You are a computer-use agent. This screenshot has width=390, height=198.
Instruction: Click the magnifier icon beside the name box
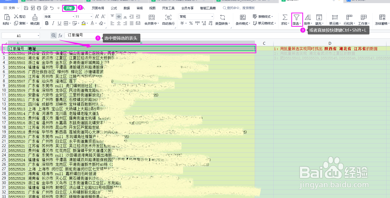click(x=53, y=35)
